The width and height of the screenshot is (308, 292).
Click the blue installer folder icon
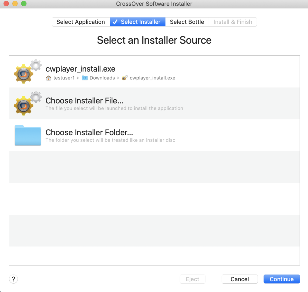click(28, 135)
